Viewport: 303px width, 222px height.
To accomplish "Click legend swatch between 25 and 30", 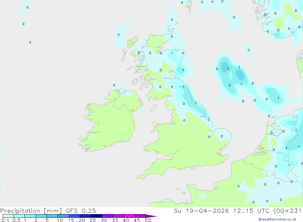I will tap(96, 216).
